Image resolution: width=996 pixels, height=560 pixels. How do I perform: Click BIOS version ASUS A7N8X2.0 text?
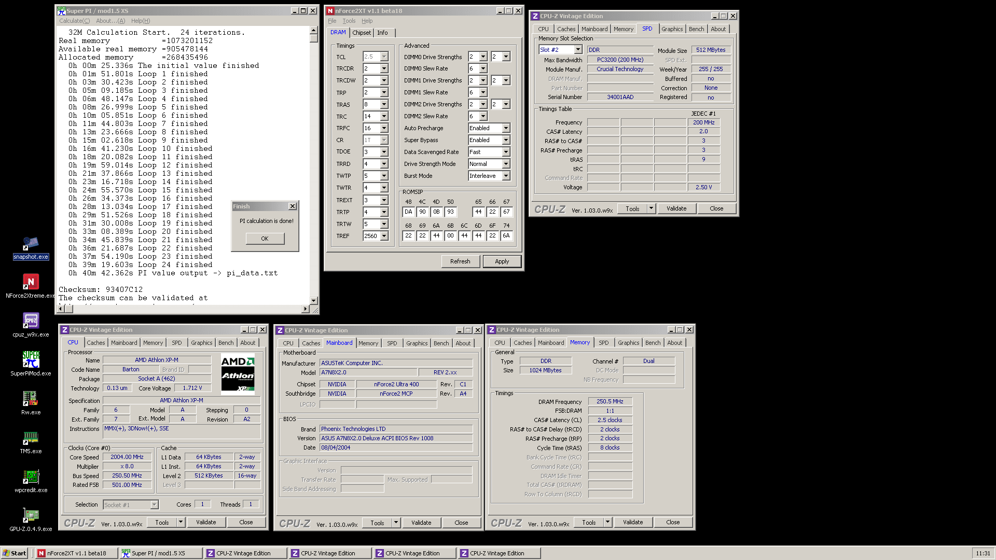pos(396,438)
